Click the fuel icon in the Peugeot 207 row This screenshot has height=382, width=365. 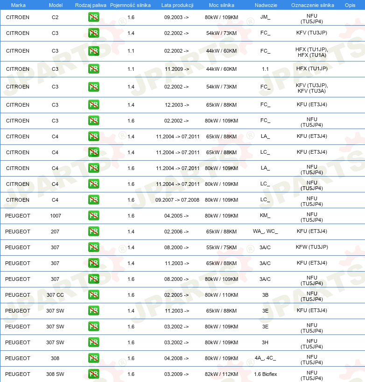pos(93,232)
